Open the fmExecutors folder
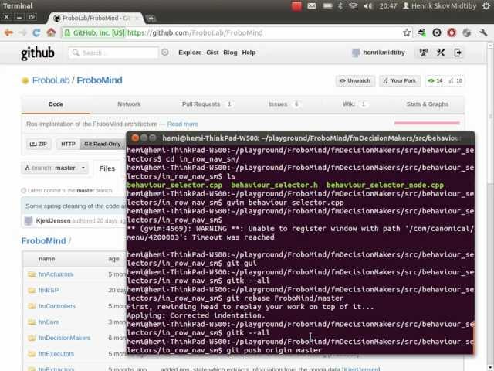 (x=56, y=354)
